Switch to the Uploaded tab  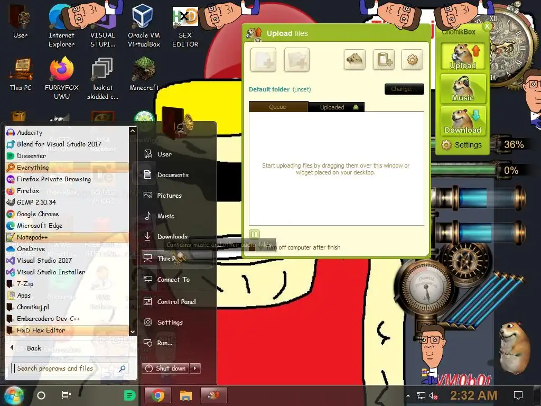click(x=336, y=107)
